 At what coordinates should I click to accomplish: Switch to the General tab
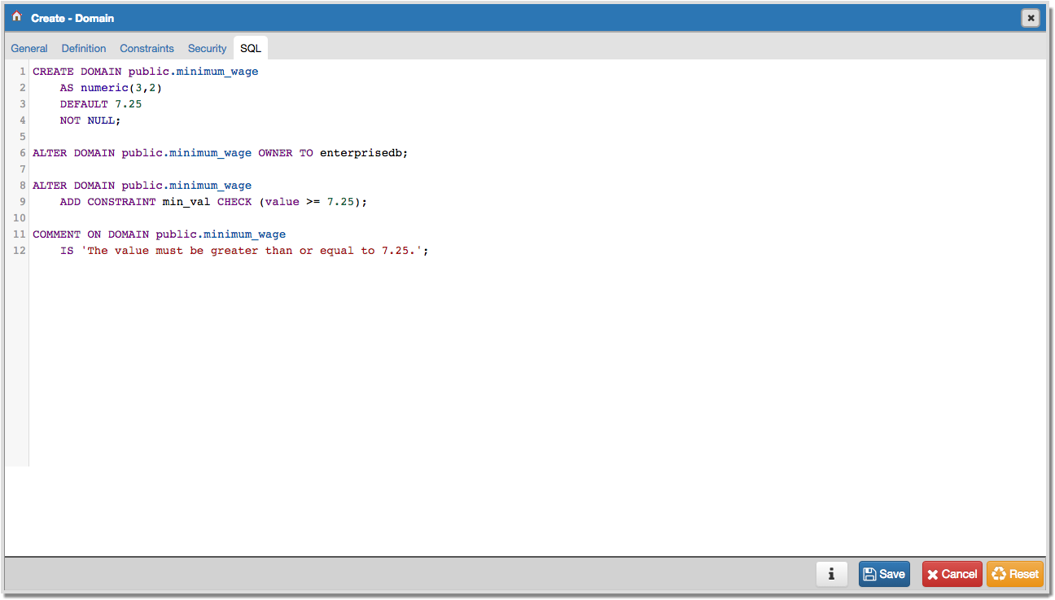coord(29,49)
